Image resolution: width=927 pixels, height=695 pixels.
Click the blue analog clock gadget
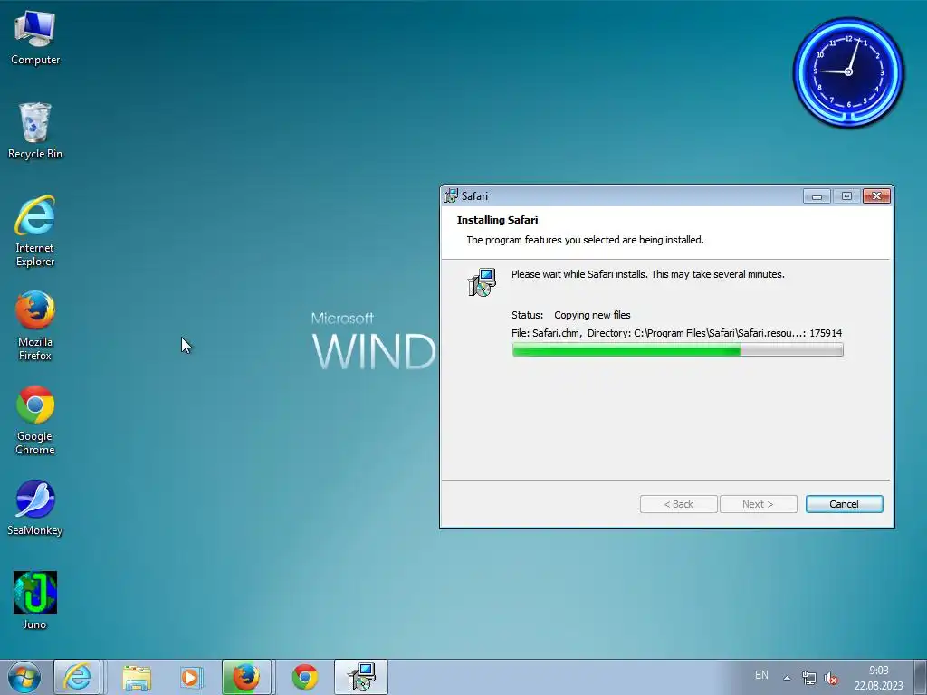click(x=847, y=72)
